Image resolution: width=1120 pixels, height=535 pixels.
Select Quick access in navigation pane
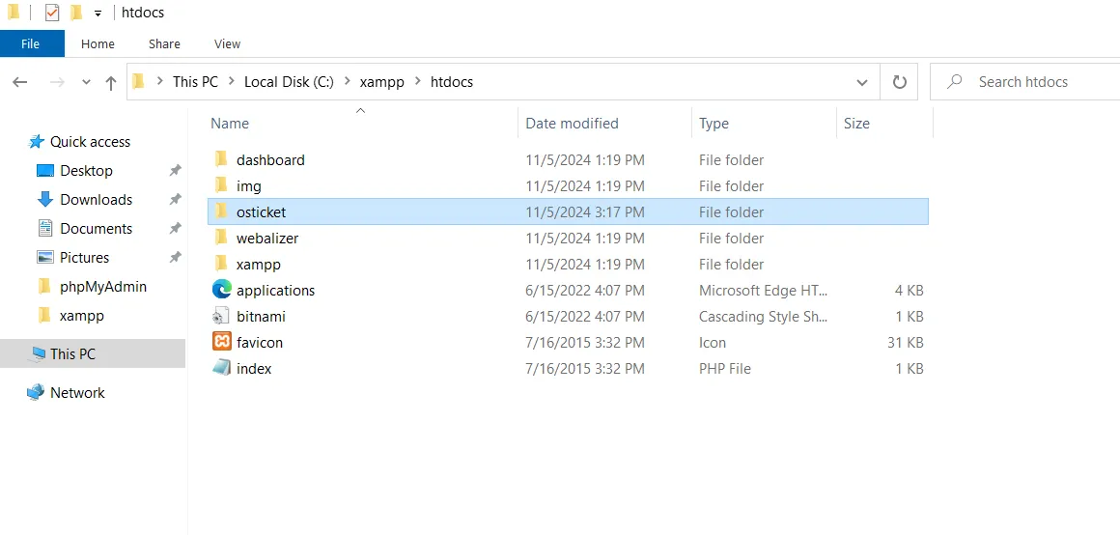(x=90, y=142)
